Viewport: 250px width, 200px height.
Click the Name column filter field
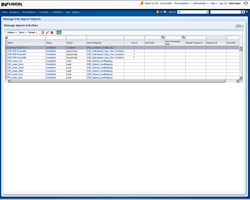tap(26, 37)
